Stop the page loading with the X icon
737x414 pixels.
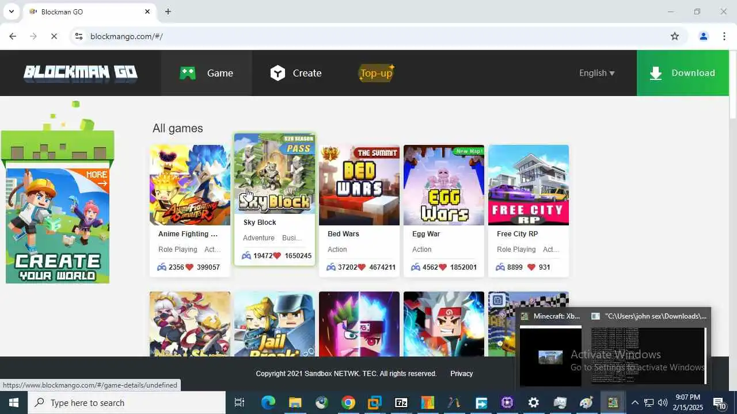54,36
